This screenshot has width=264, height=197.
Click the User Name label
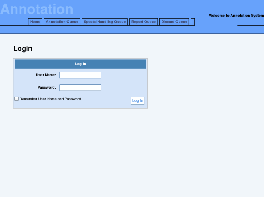coord(46,75)
